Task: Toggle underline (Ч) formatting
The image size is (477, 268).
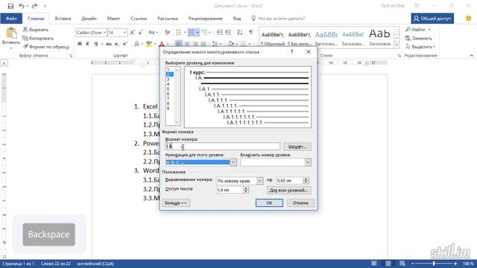Action: point(95,44)
